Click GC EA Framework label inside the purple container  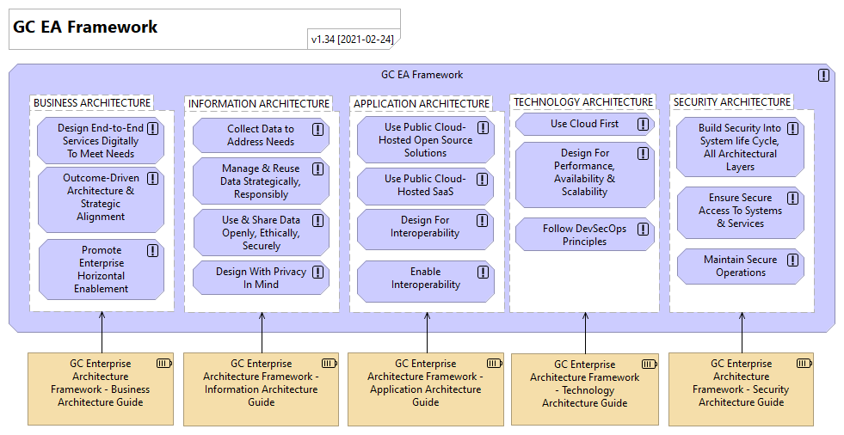[422, 75]
